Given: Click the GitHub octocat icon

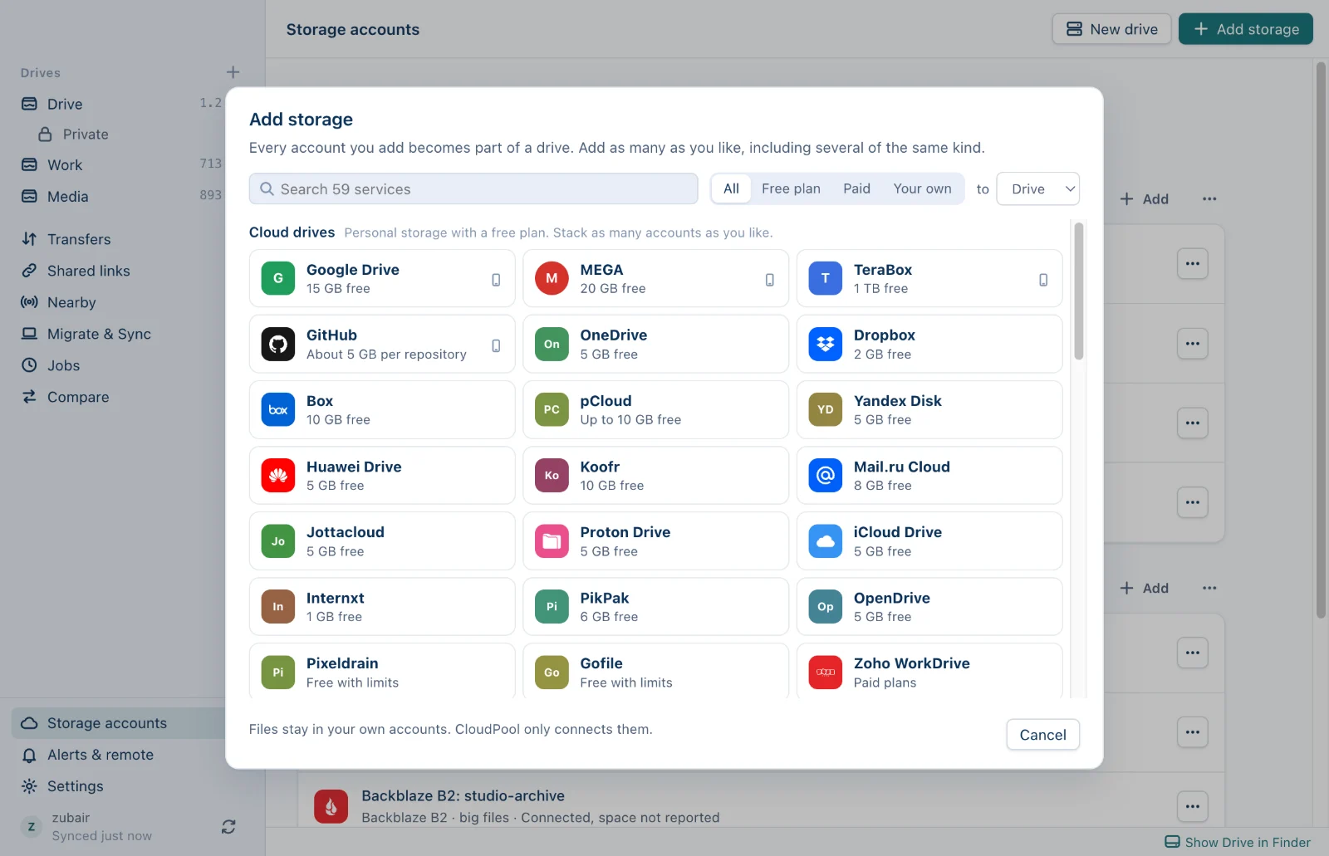Looking at the screenshot, I should pyautogui.click(x=277, y=344).
